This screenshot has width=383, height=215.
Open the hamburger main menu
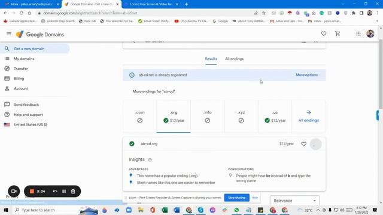(9, 33)
